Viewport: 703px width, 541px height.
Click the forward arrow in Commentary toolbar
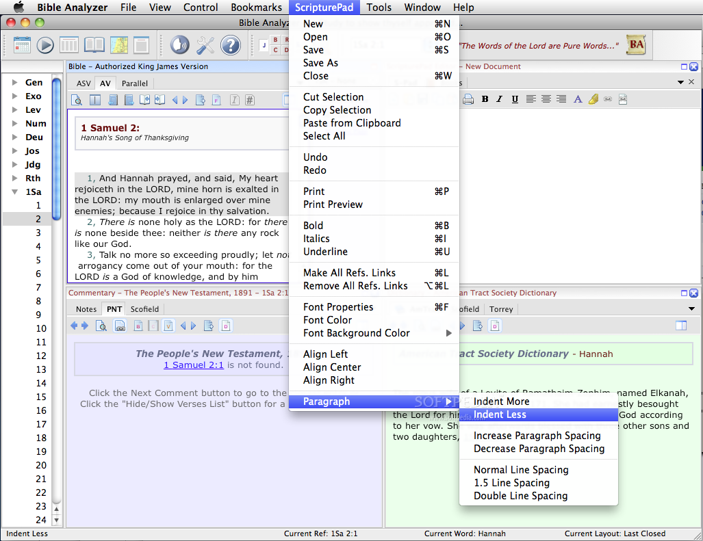pyautogui.click(x=85, y=326)
